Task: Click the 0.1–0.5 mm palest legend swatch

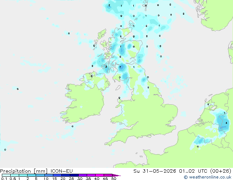Action: tap(6, 175)
